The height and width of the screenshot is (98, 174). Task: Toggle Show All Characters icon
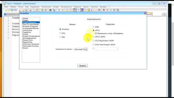[78, 10]
